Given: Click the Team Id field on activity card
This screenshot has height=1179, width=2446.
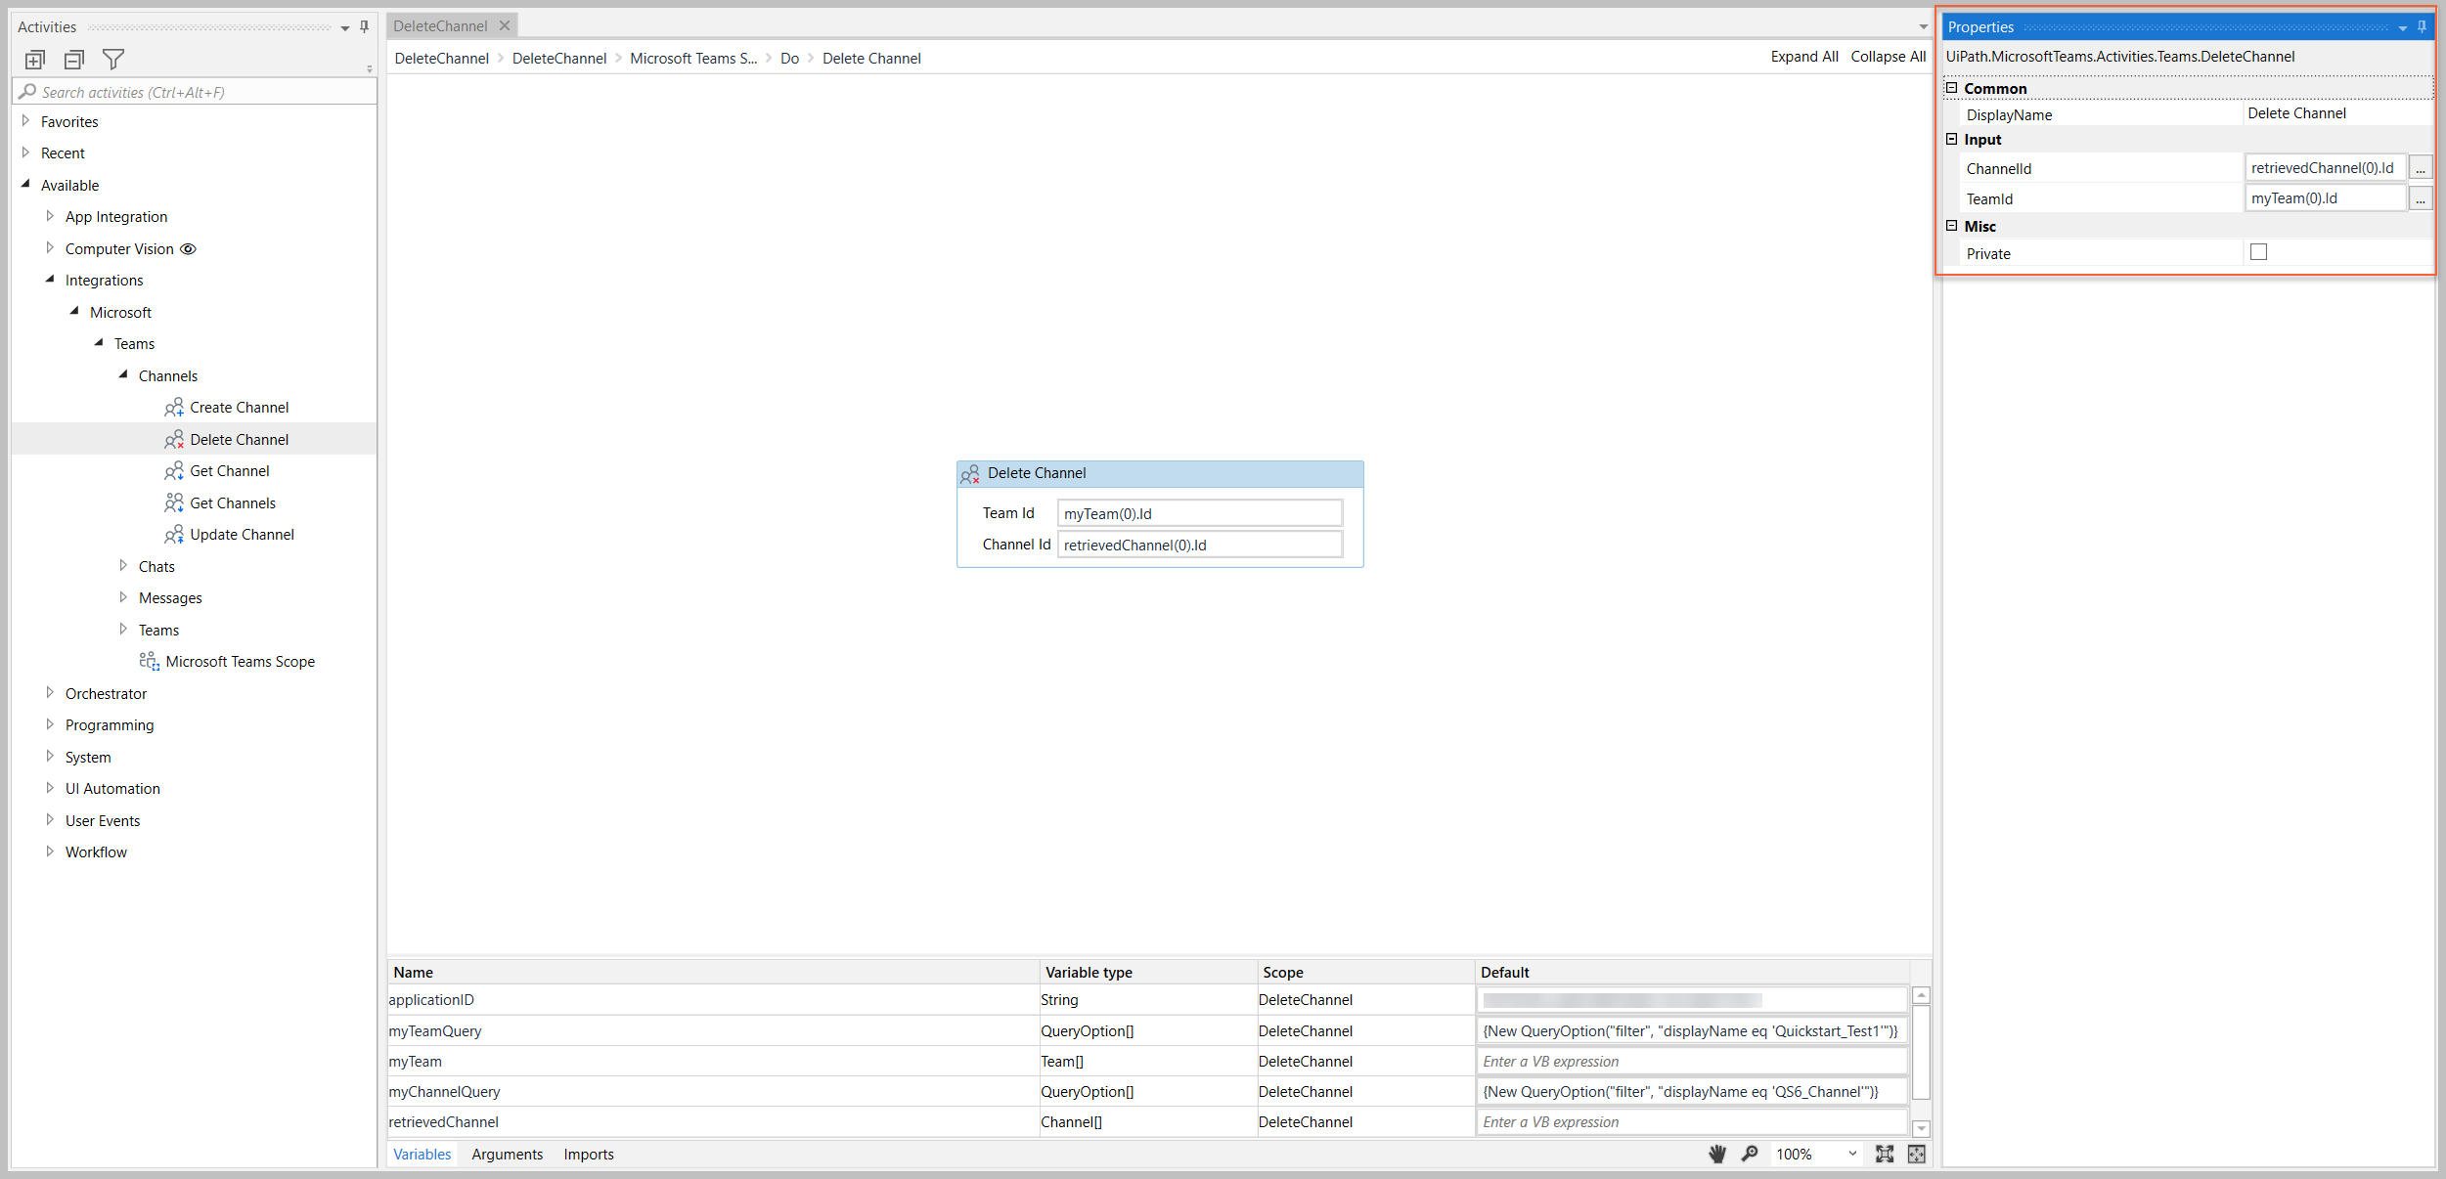Looking at the screenshot, I should pos(1200,513).
